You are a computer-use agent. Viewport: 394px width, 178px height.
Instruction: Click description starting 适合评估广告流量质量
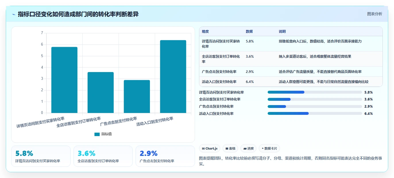click(320, 71)
